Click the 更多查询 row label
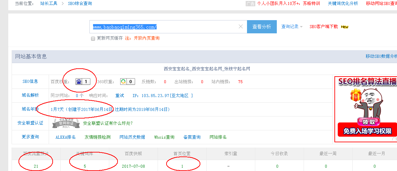Image resolution: width=397 pixels, height=171 pixels. pyautogui.click(x=30, y=137)
